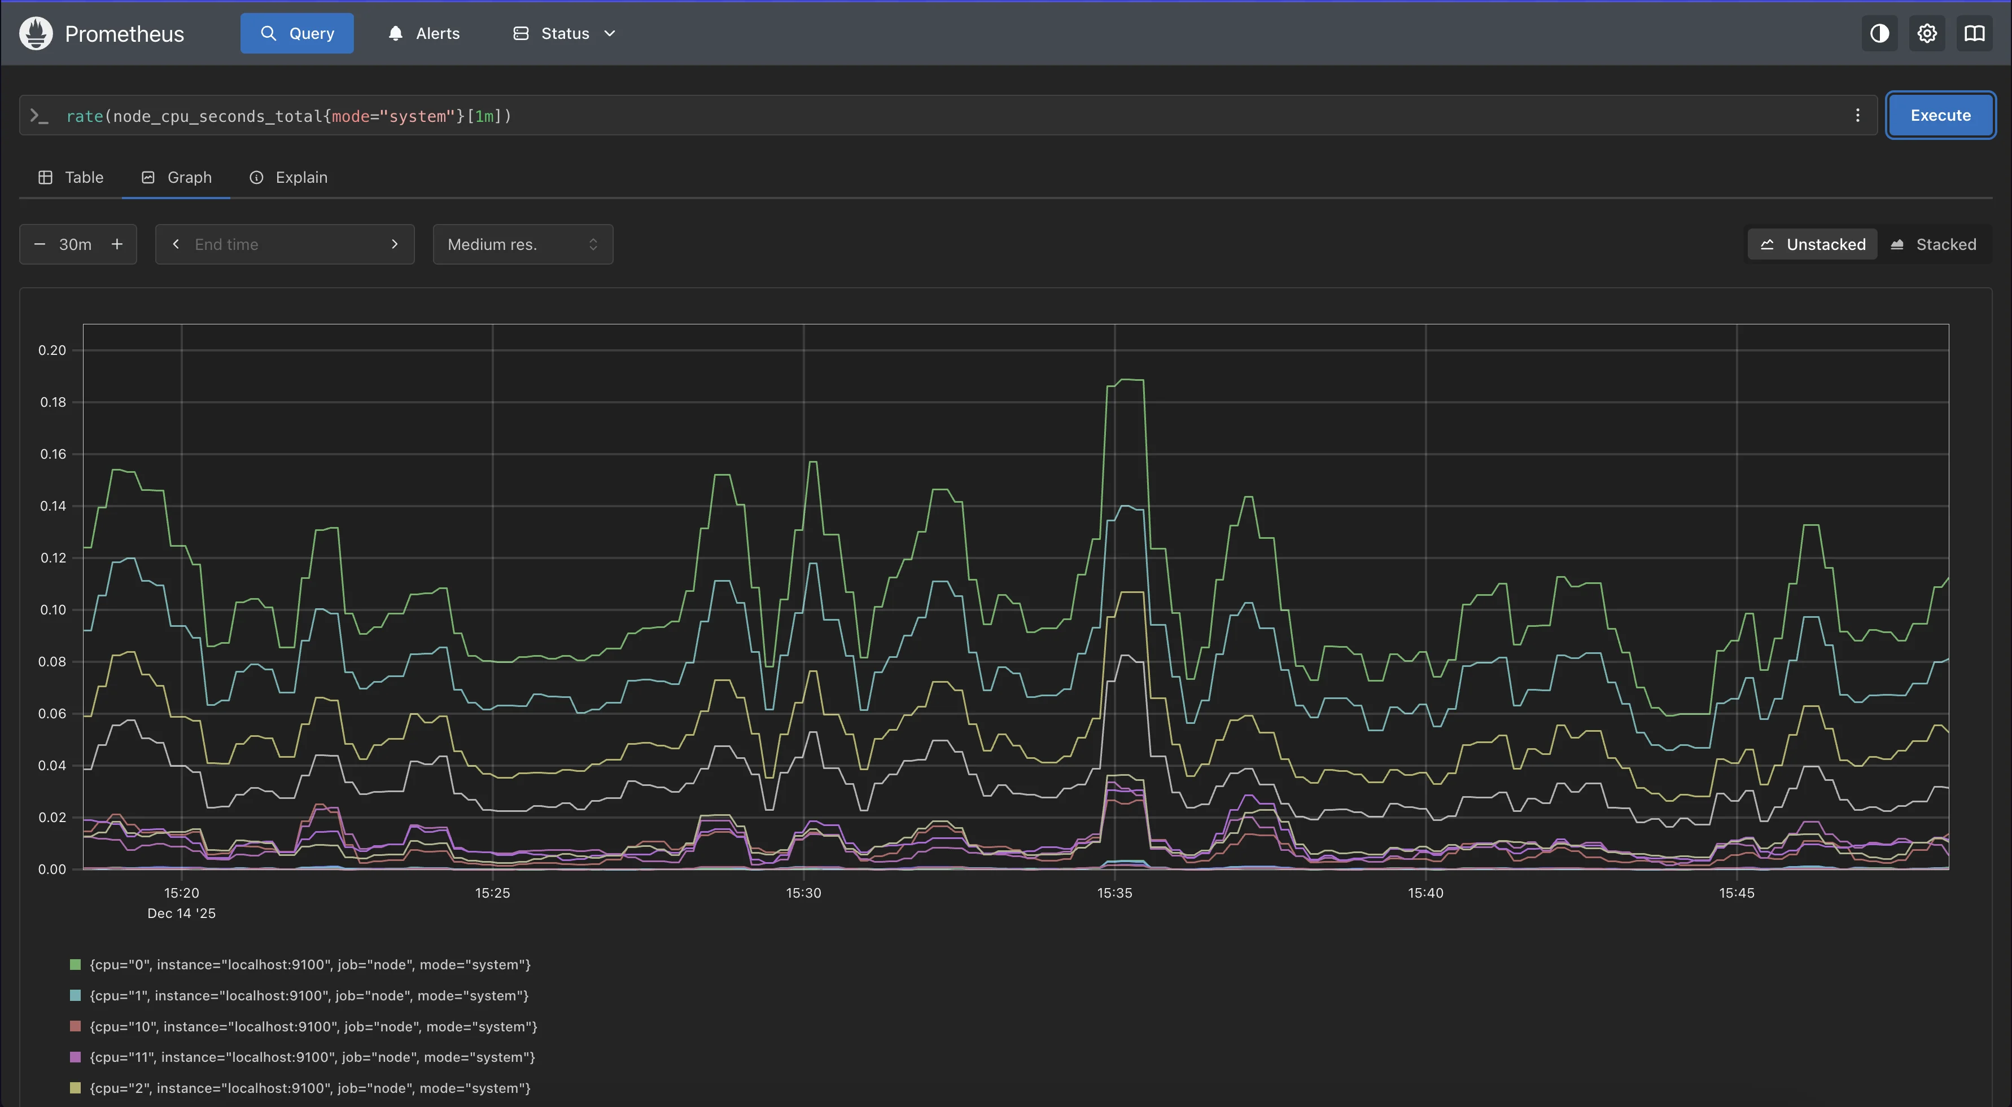
Task: Enable Unstacked graph display
Action: pos(1812,244)
